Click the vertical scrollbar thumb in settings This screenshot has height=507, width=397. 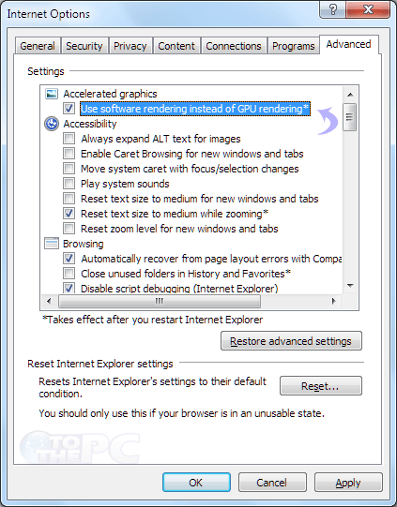(x=350, y=117)
